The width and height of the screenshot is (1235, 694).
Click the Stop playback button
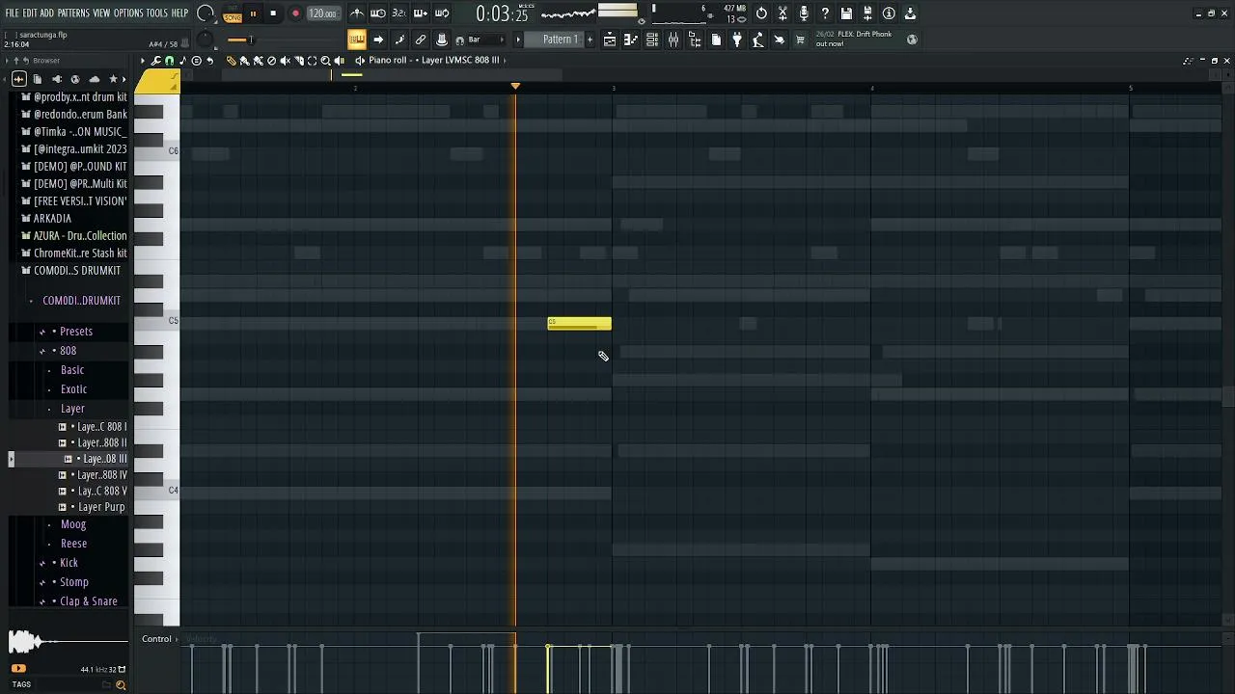coord(273,13)
